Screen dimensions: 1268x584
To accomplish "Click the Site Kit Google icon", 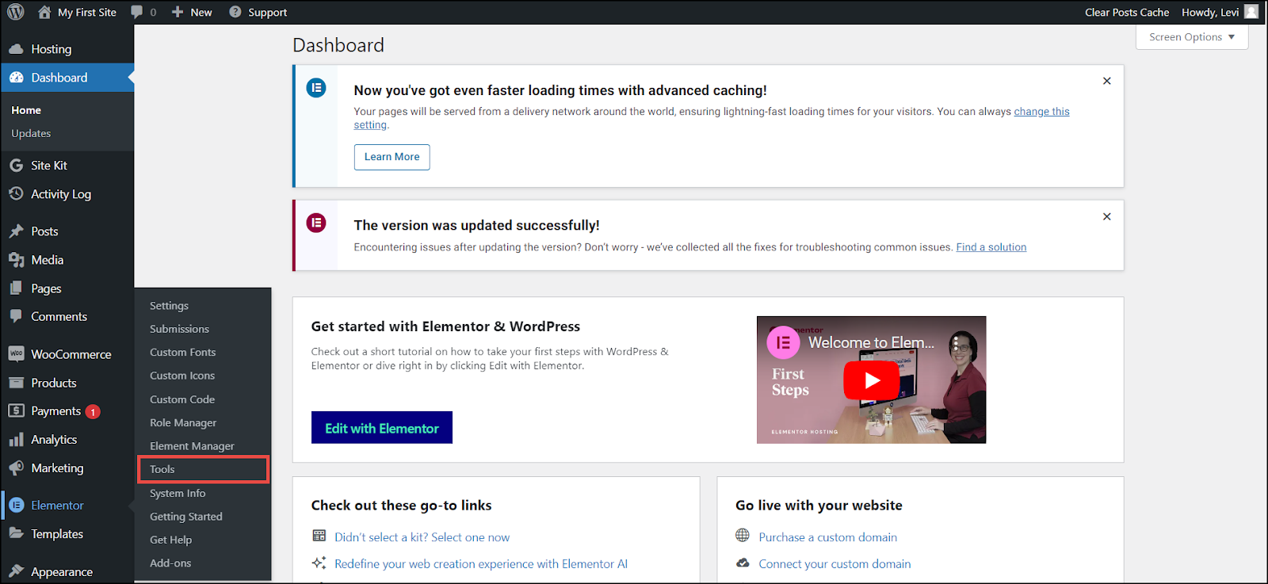I will tap(16, 166).
